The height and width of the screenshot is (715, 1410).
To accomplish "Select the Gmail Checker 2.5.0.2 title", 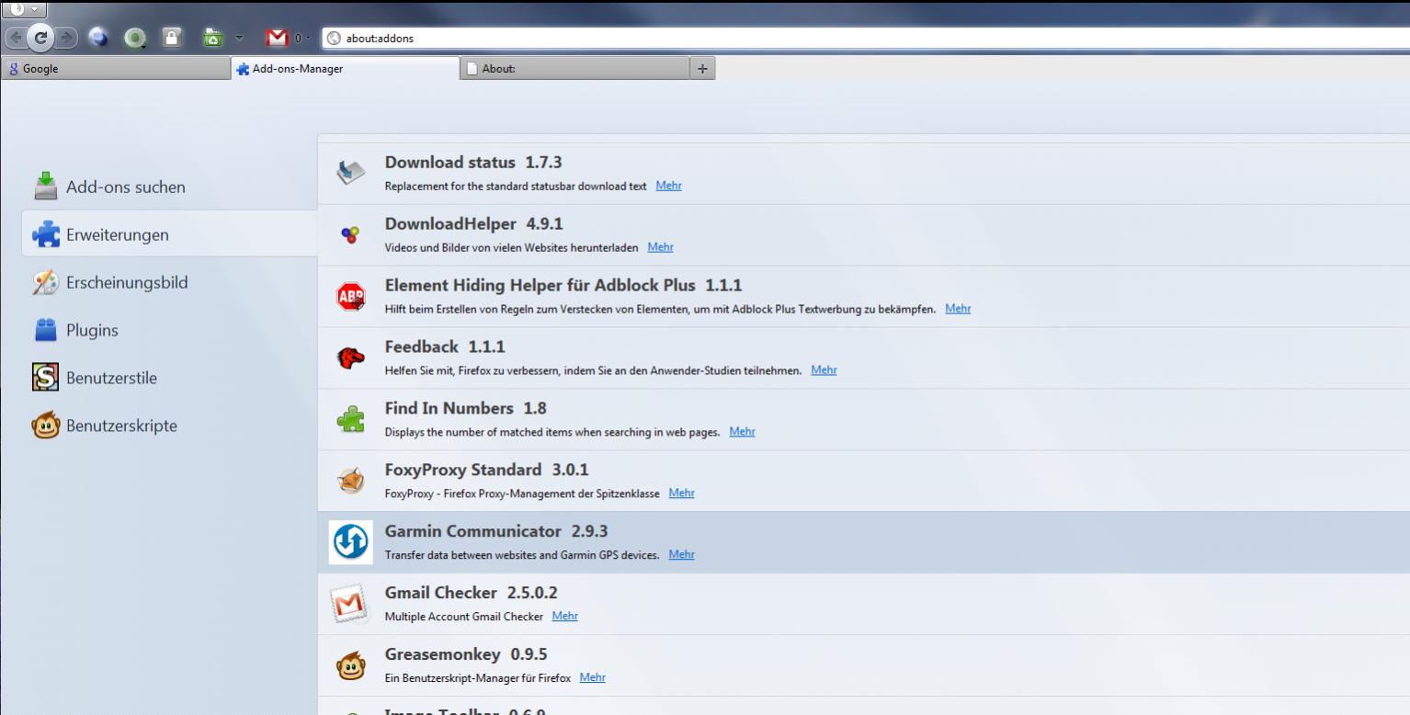I will [471, 594].
